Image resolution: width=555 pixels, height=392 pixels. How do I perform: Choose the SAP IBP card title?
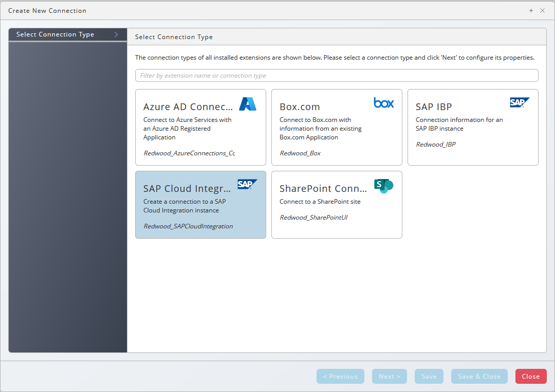click(x=434, y=106)
